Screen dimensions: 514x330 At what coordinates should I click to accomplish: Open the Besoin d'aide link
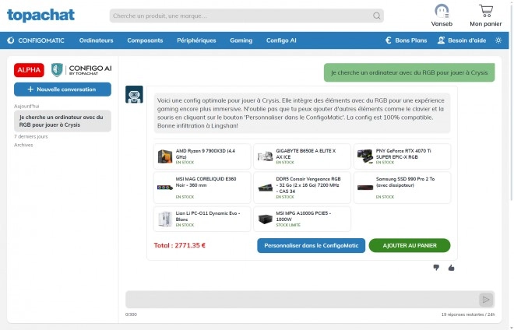[x=466, y=40]
